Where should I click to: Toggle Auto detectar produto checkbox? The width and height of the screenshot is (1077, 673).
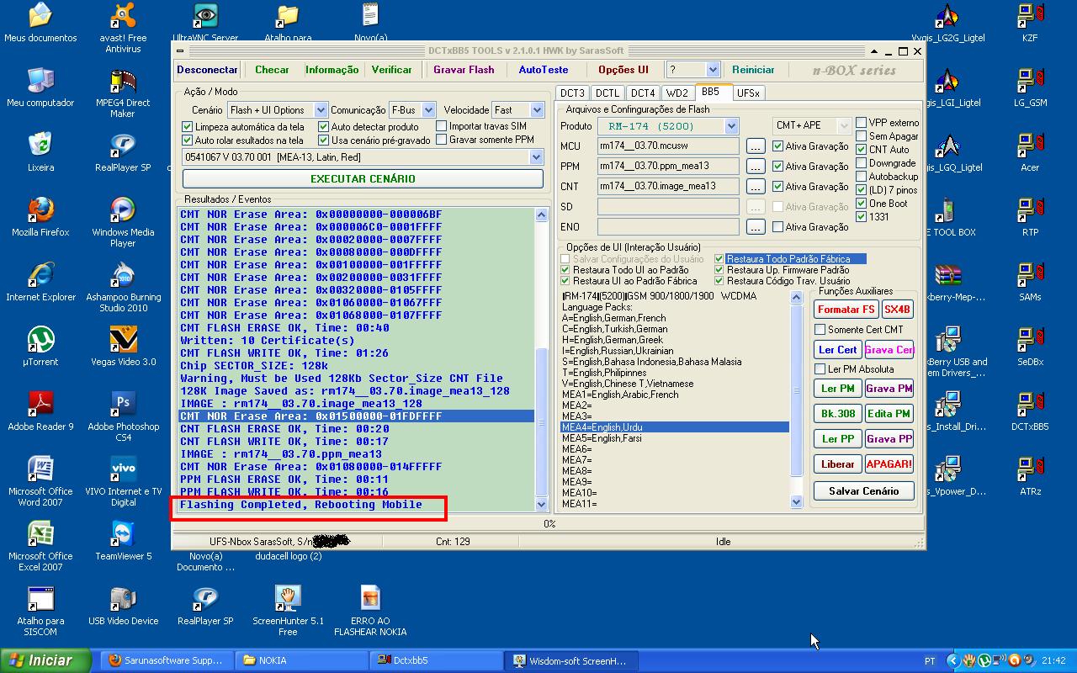tap(324, 127)
